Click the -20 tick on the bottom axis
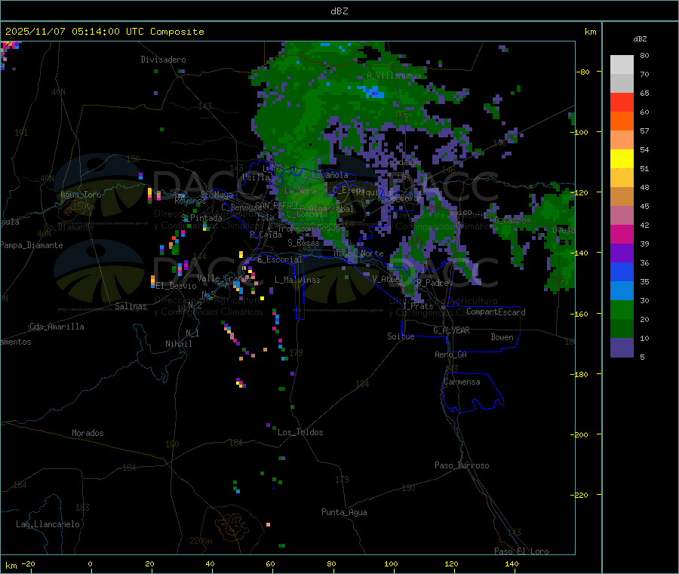 (28, 563)
